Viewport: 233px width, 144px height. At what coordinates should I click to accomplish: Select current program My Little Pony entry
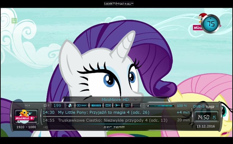click(116, 112)
